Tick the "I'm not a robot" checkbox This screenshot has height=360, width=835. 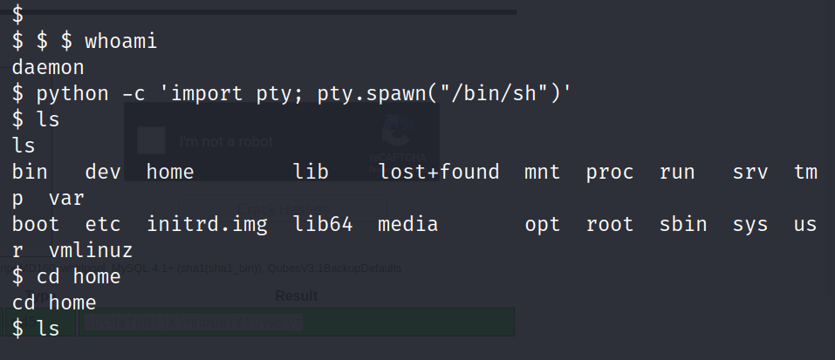[x=151, y=141]
